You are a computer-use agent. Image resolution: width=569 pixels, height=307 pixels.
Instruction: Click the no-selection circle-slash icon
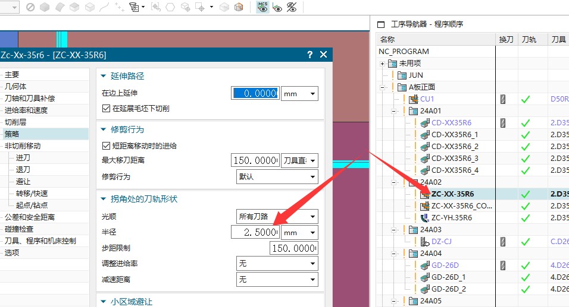tap(30, 7)
